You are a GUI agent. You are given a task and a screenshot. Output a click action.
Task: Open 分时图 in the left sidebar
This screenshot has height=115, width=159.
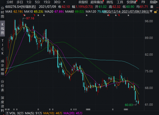(3, 12)
